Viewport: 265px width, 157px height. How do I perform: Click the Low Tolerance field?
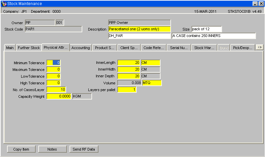tap(53, 76)
